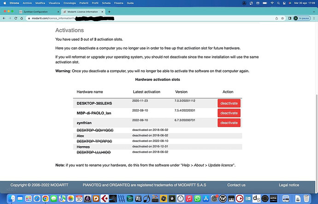Viewport: 318px width, 204px height.
Task: Open the Finestra menu
Action: [118, 3]
